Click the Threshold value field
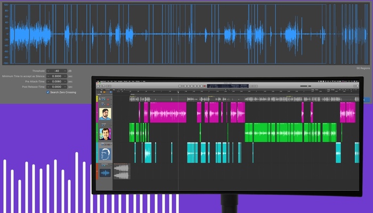373x213 pixels. point(56,71)
